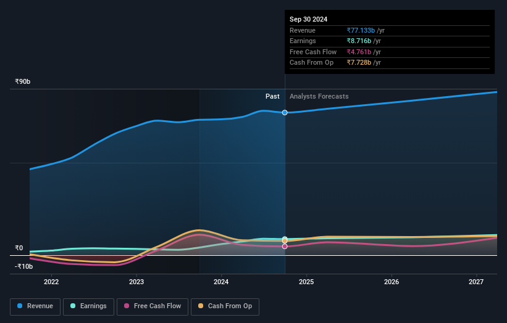Screen dimensions: 507x323
Task: Click the -₹10b y-axis label
Action: 23,266
